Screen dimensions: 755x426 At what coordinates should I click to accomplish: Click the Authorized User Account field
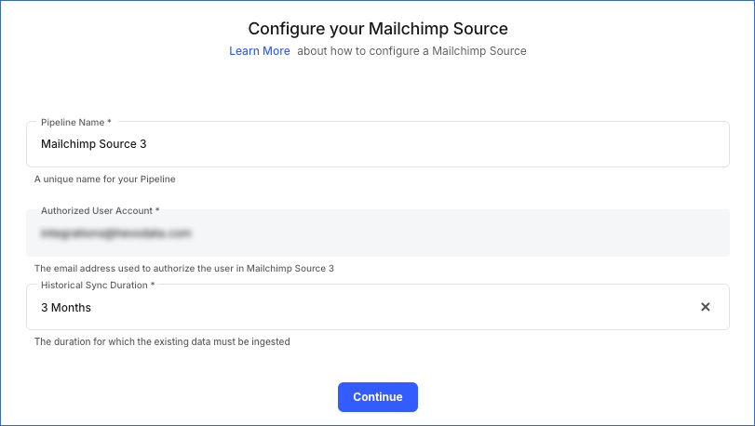(378, 233)
